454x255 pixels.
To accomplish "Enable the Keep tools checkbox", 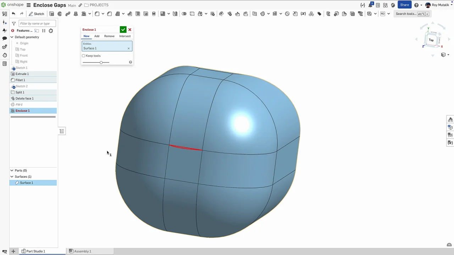I will click(x=84, y=56).
